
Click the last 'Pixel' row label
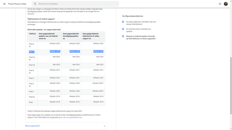[x=31, y=102]
